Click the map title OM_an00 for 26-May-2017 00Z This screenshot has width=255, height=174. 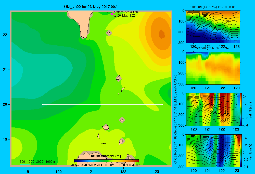[91, 7]
